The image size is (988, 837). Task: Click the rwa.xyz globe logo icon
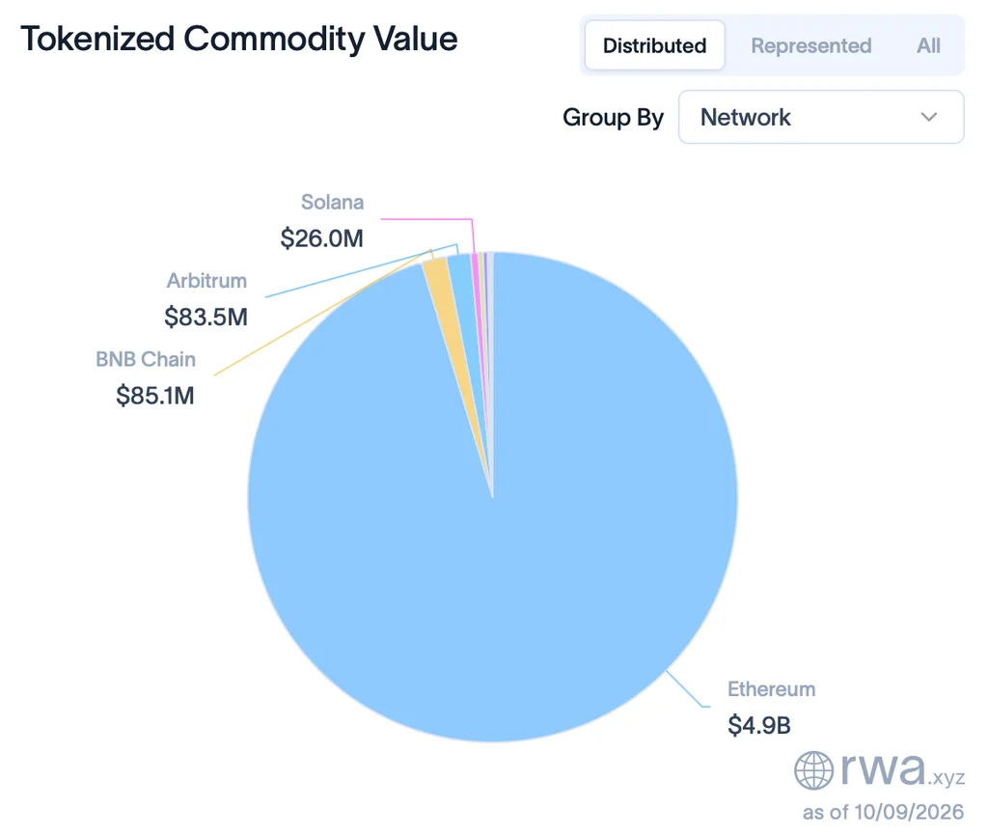tap(813, 770)
